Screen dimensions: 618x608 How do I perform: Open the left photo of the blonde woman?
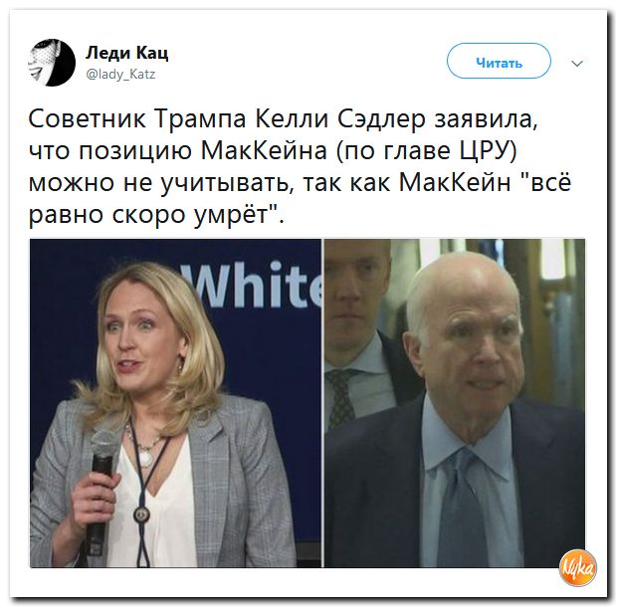pos(176,403)
